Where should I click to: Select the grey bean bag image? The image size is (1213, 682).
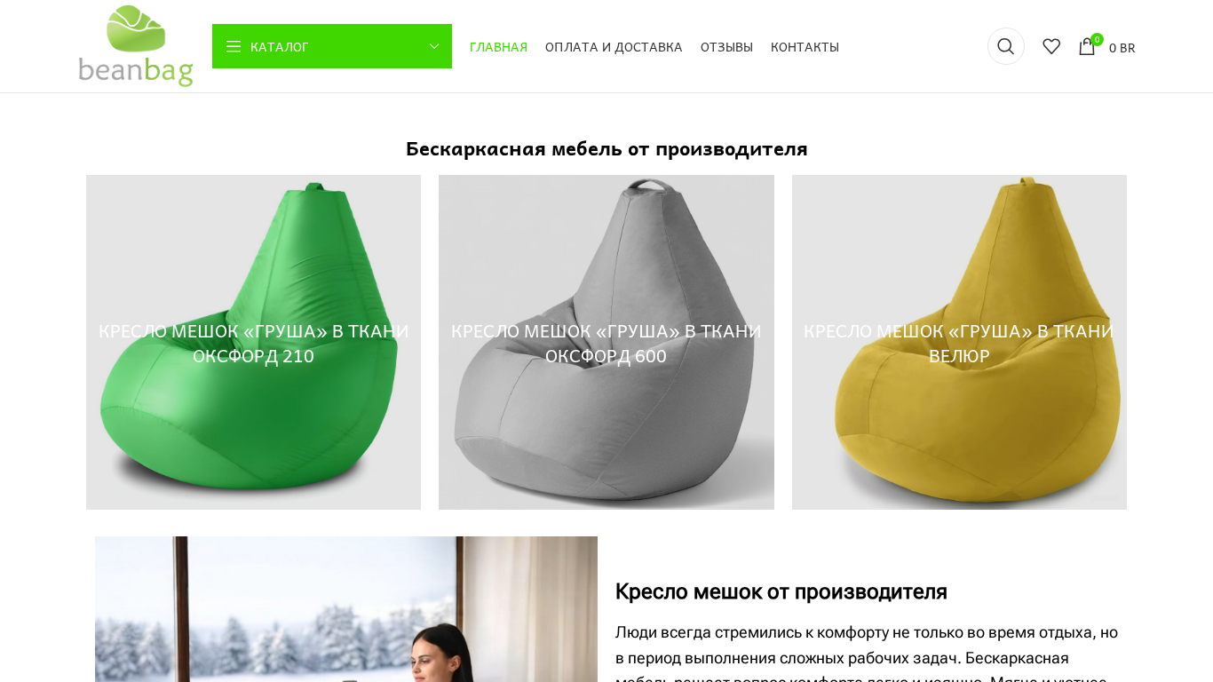[x=606, y=342]
